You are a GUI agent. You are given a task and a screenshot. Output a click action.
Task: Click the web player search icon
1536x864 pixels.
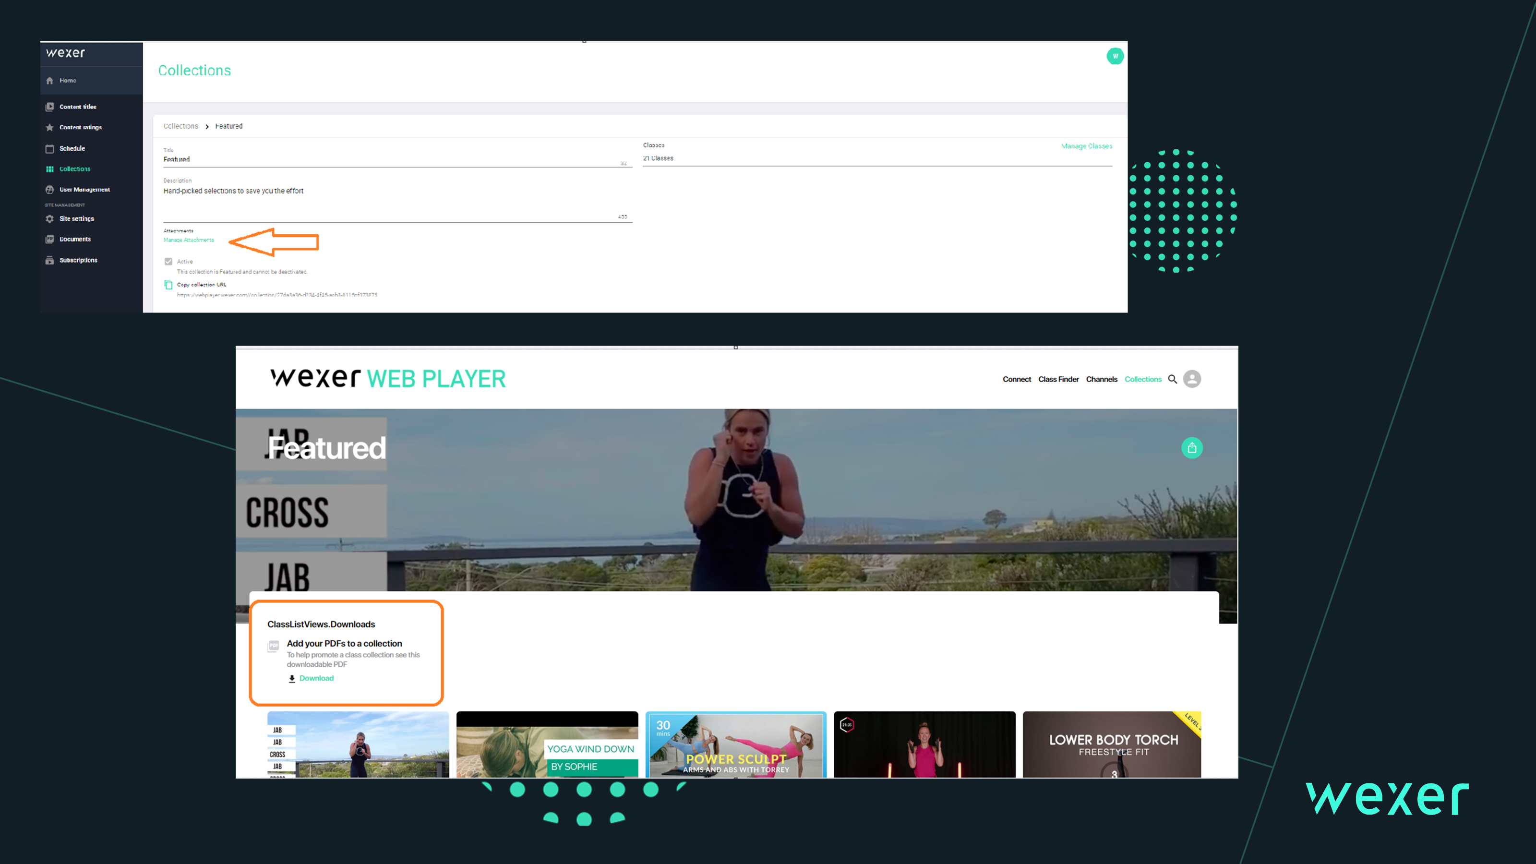pyautogui.click(x=1172, y=379)
